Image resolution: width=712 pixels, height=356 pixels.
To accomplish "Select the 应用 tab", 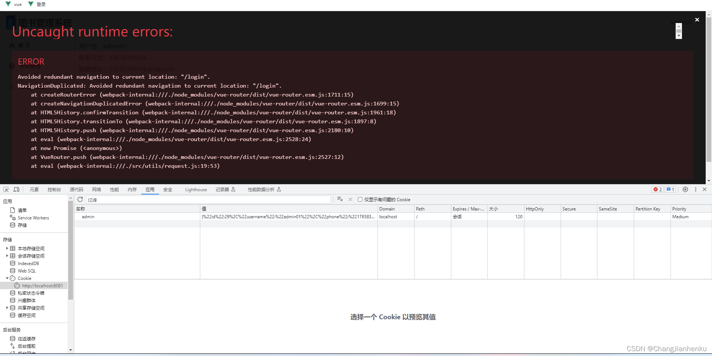I will 150,189.
